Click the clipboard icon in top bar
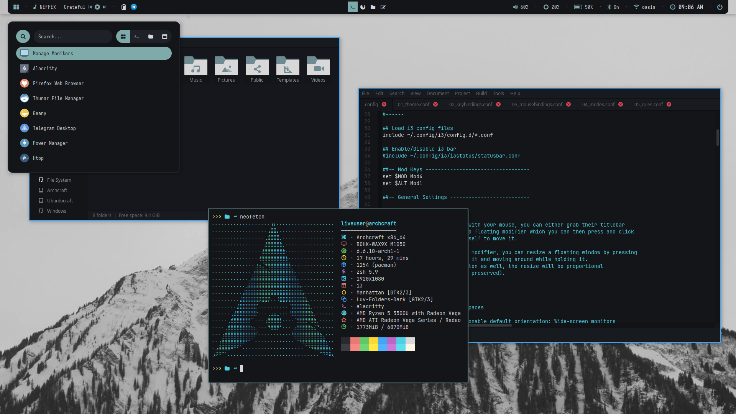This screenshot has height=414, width=736. pyautogui.click(x=124, y=7)
